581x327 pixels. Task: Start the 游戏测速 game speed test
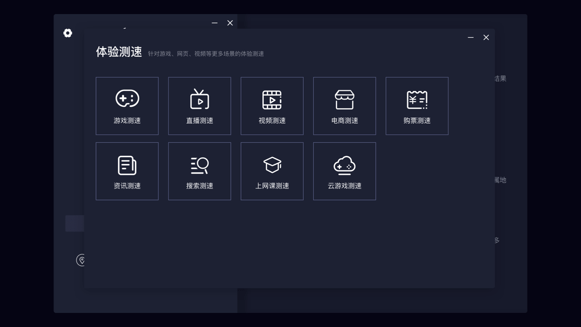click(x=127, y=106)
